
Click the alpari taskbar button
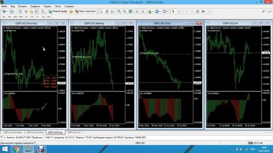pos(29,149)
